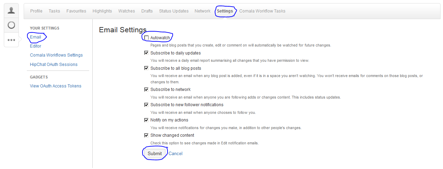Viewport: 443px width, 169px height.
Task: Uncheck Subscribe to new follower notifications
Action: (146, 105)
